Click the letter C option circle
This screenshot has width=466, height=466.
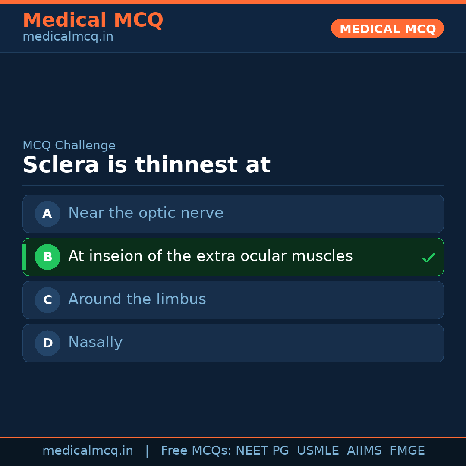pos(47,300)
